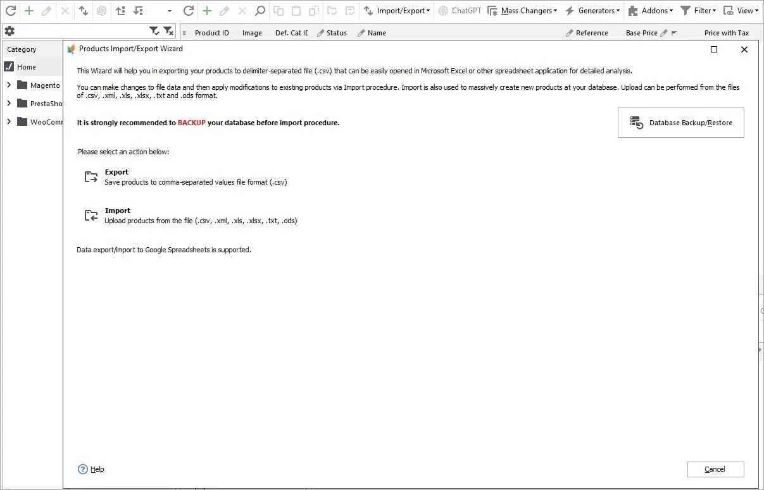Viewport: 764px width, 490px height.
Task: Expand the WooCommerce category node
Action: click(x=8, y=121)
